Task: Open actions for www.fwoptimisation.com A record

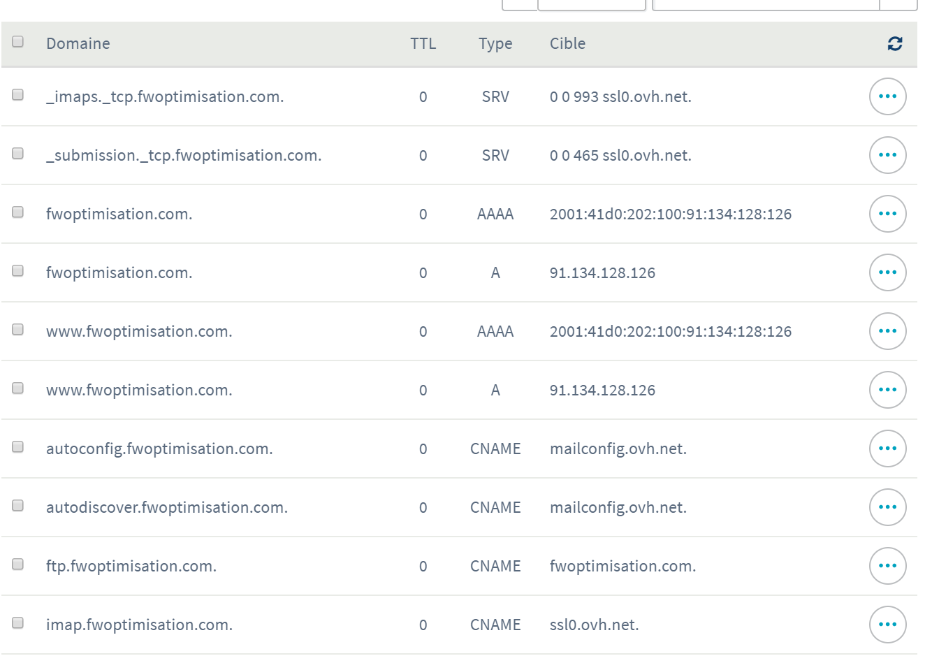Action: click(887, 390)
